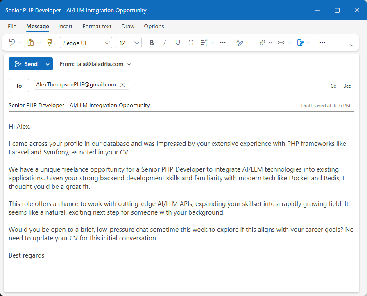Toggle Underline formatting

pyautogui.click(x=178, y=43)
